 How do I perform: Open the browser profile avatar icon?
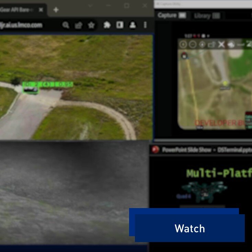click(132, 25)
